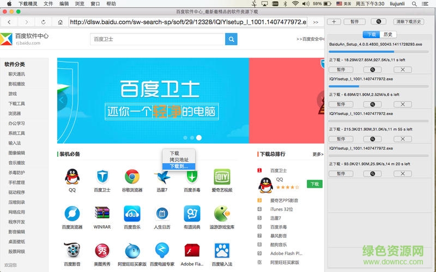Choose 下载到... from the context menu
The height and width of the screenshot is (272, 436).
point(178,166)
